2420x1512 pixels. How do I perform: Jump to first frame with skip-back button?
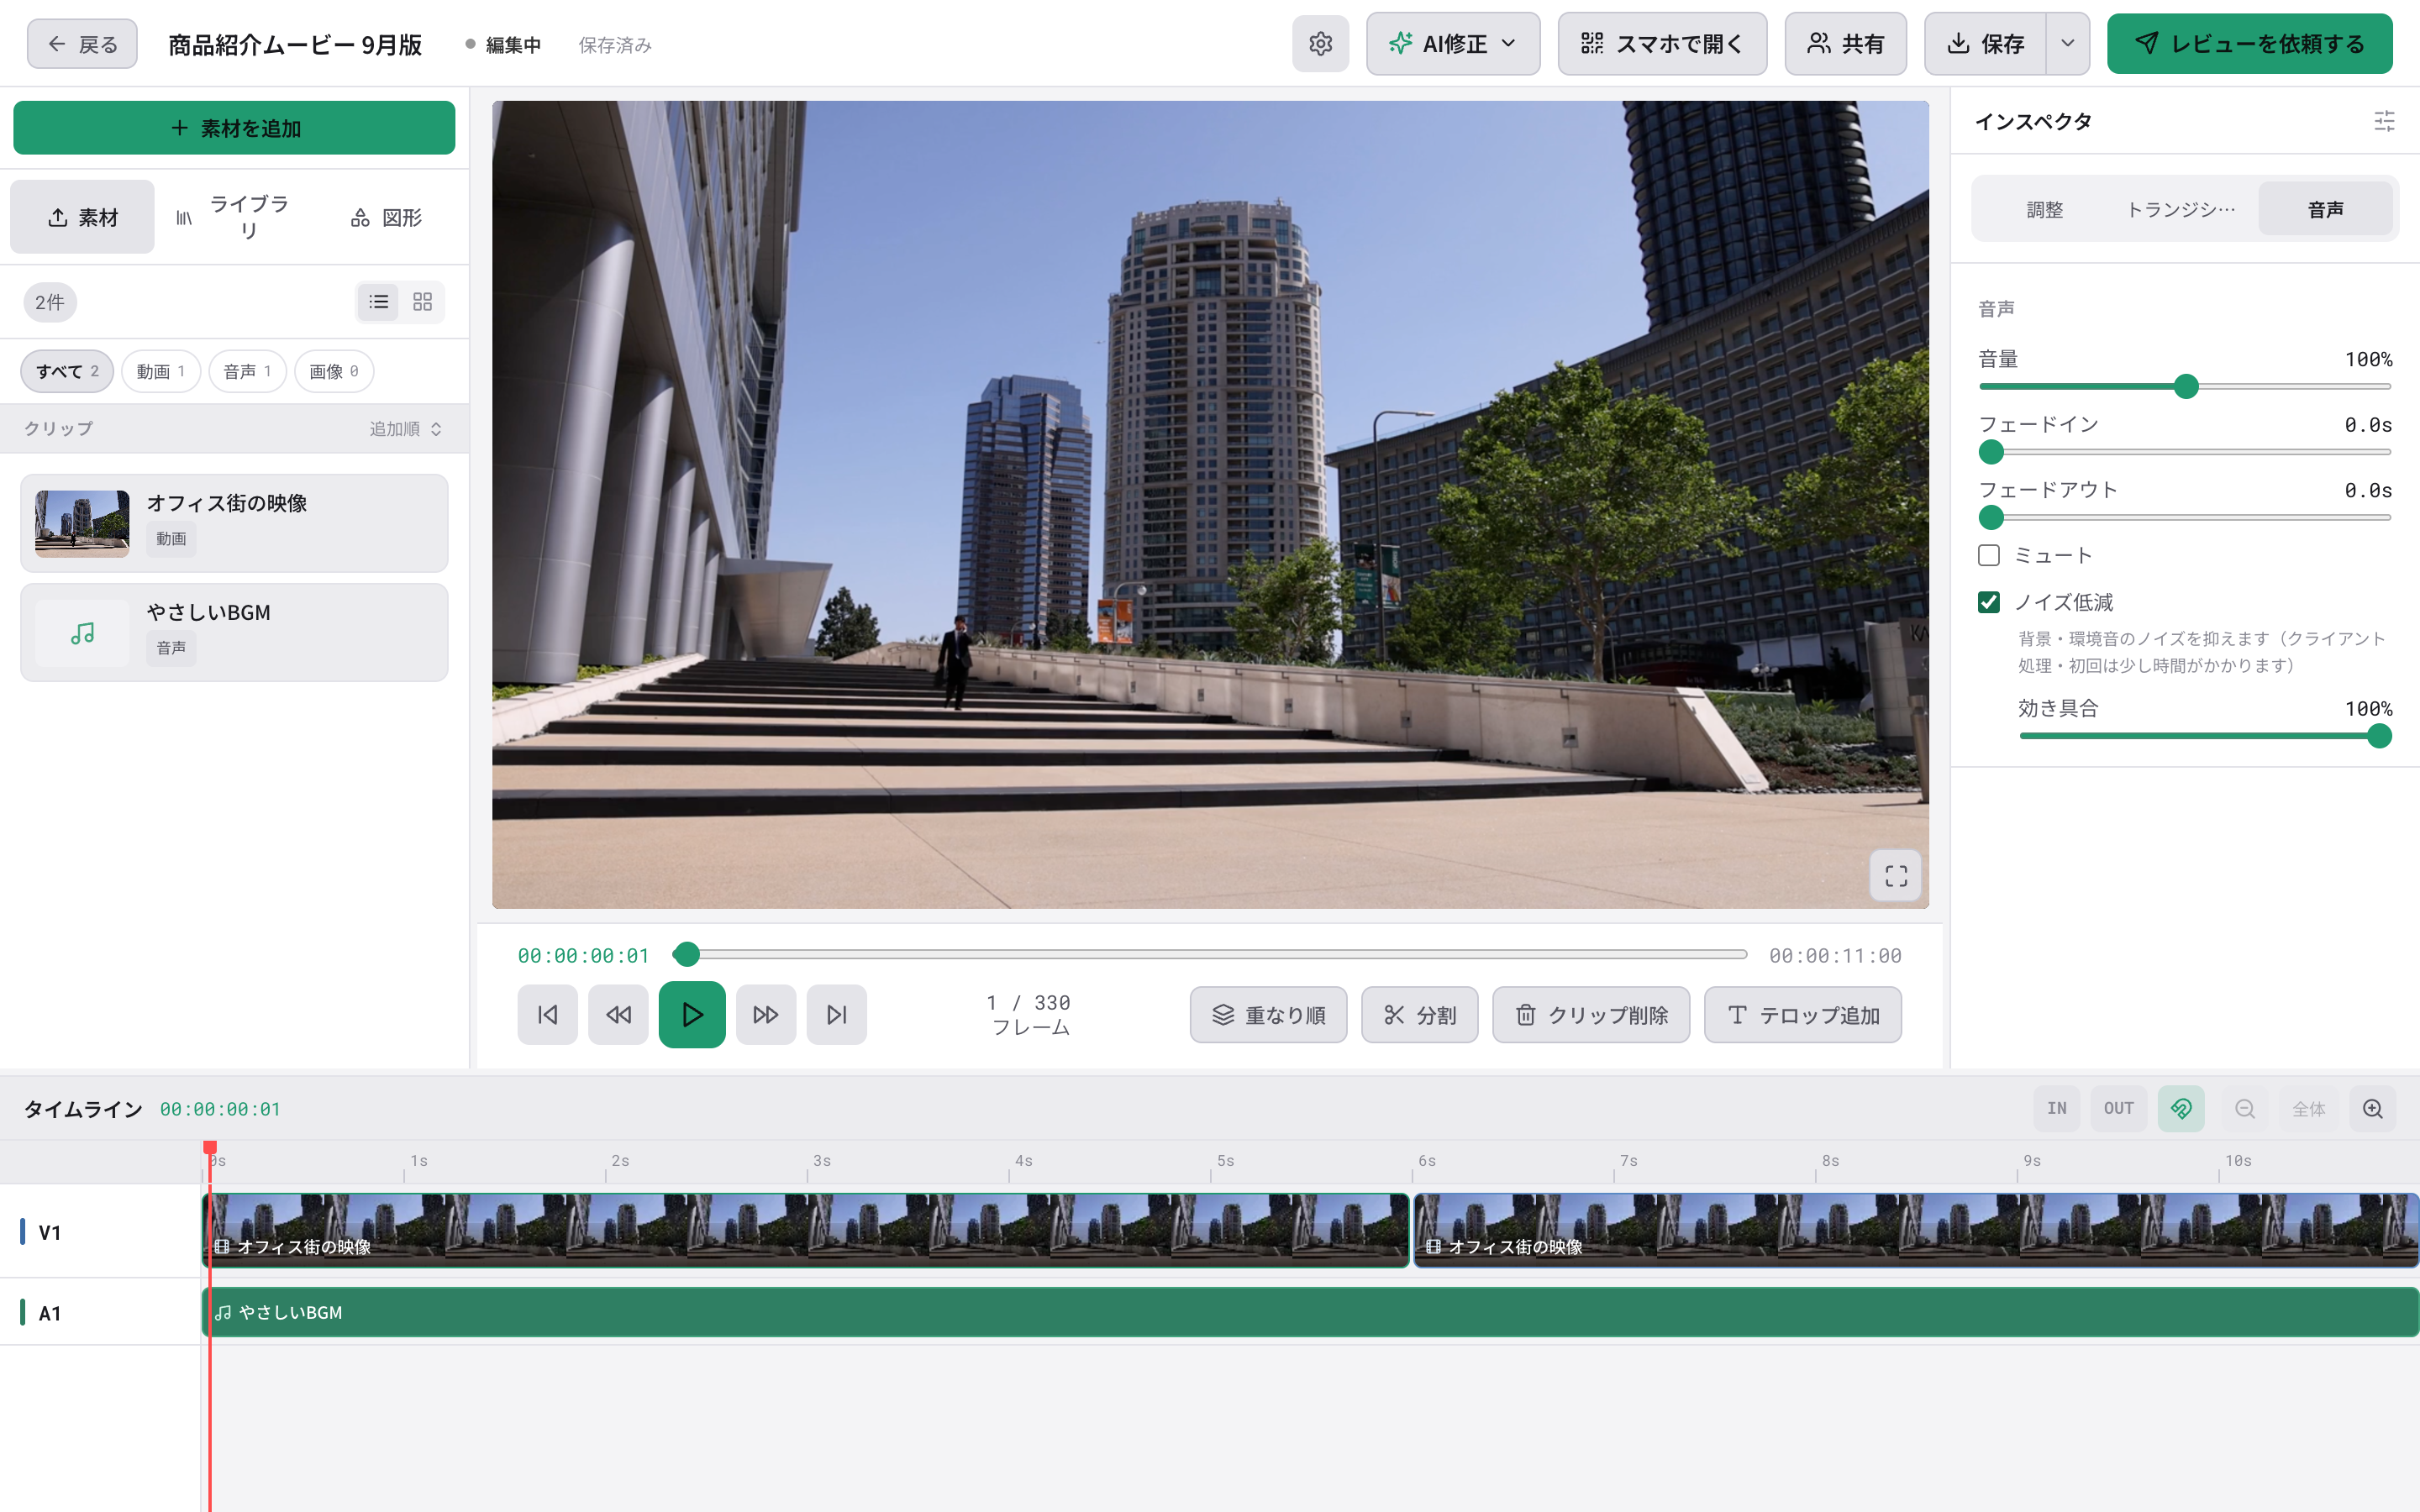[547, 1015]
